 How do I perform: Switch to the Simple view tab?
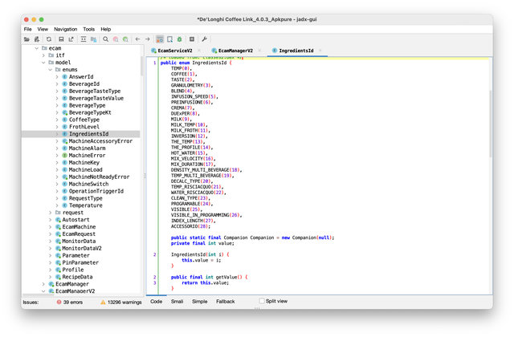click(200, 302)
